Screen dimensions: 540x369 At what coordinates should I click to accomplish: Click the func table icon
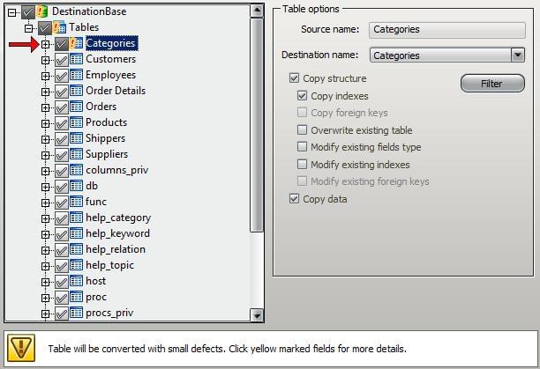pos(76,202)
